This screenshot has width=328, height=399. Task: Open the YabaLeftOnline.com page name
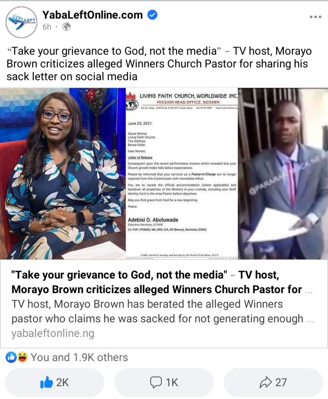[x=92, y=15]
